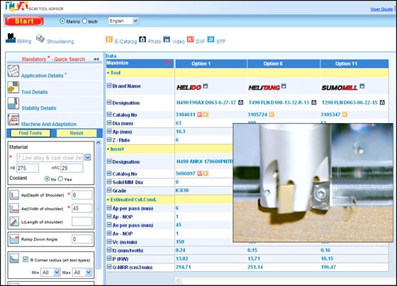Click photo icon beside T290 FLN designation
Image resolution: width=397 pixels, height=286 pixels.
pyautogui.click(x=382, y=103)
